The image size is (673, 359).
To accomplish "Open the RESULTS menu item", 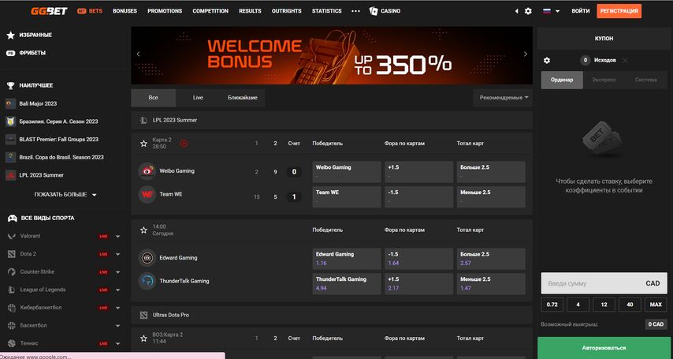I will pos(251,11).
